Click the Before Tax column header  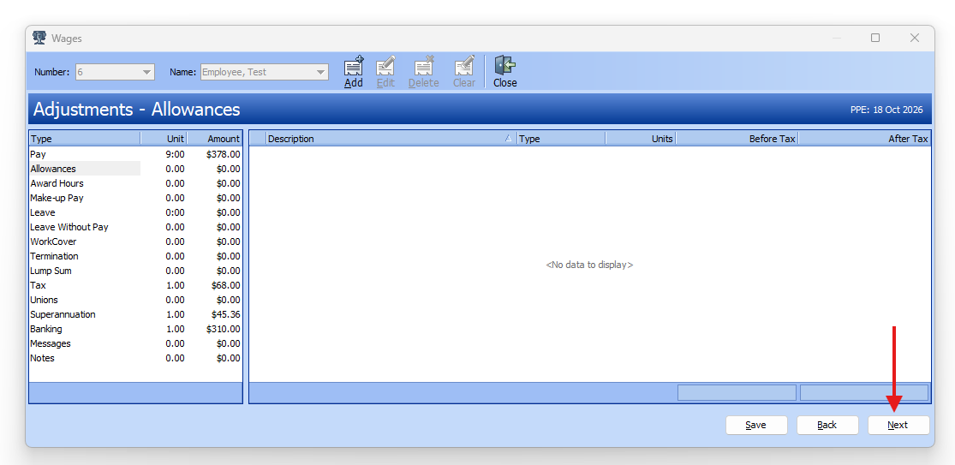(x=737, y=139)
